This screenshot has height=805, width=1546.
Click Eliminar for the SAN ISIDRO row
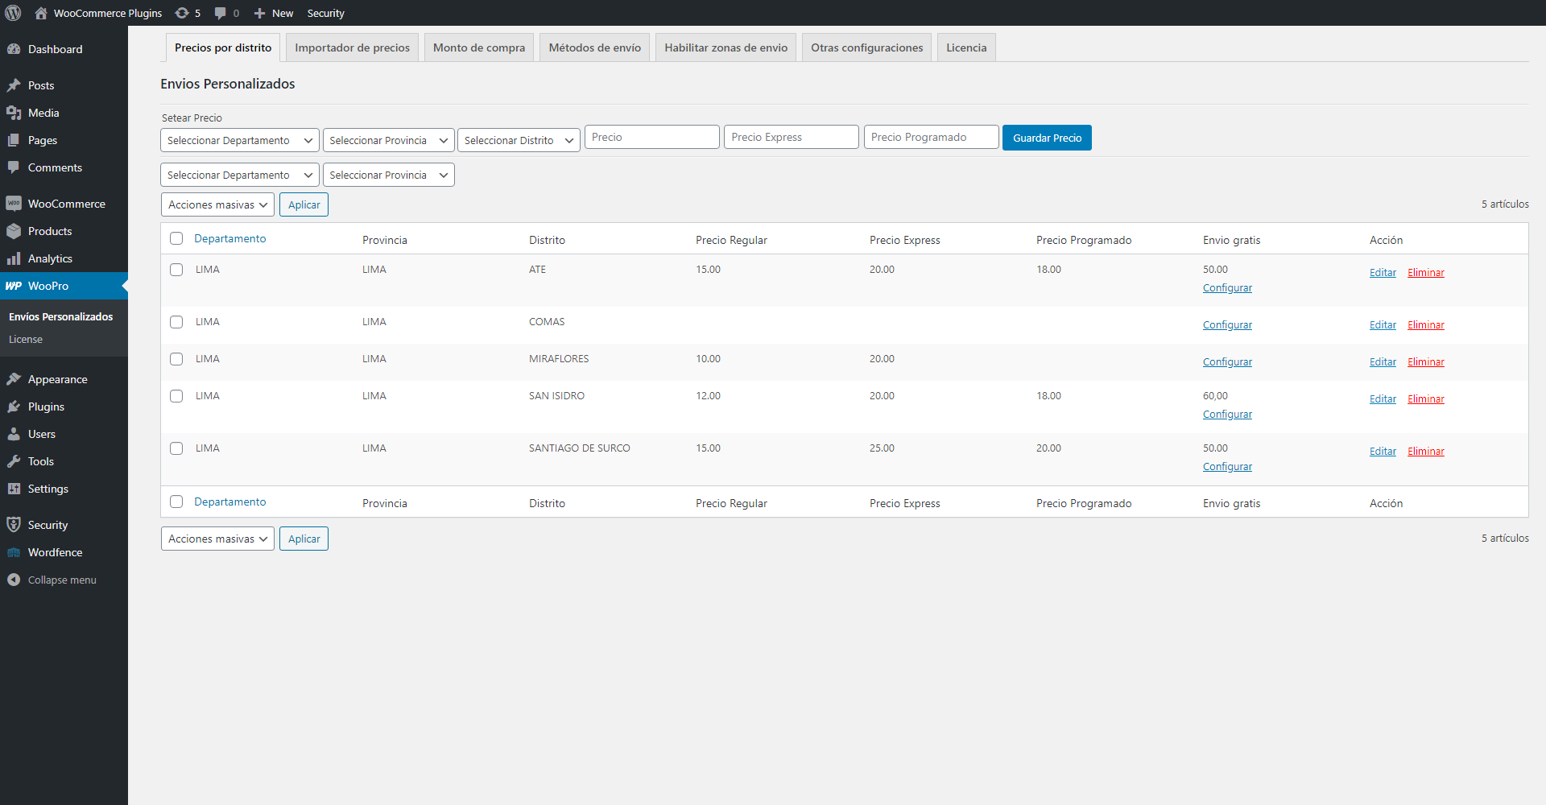pyautogui.click(x=1425, y=399)
